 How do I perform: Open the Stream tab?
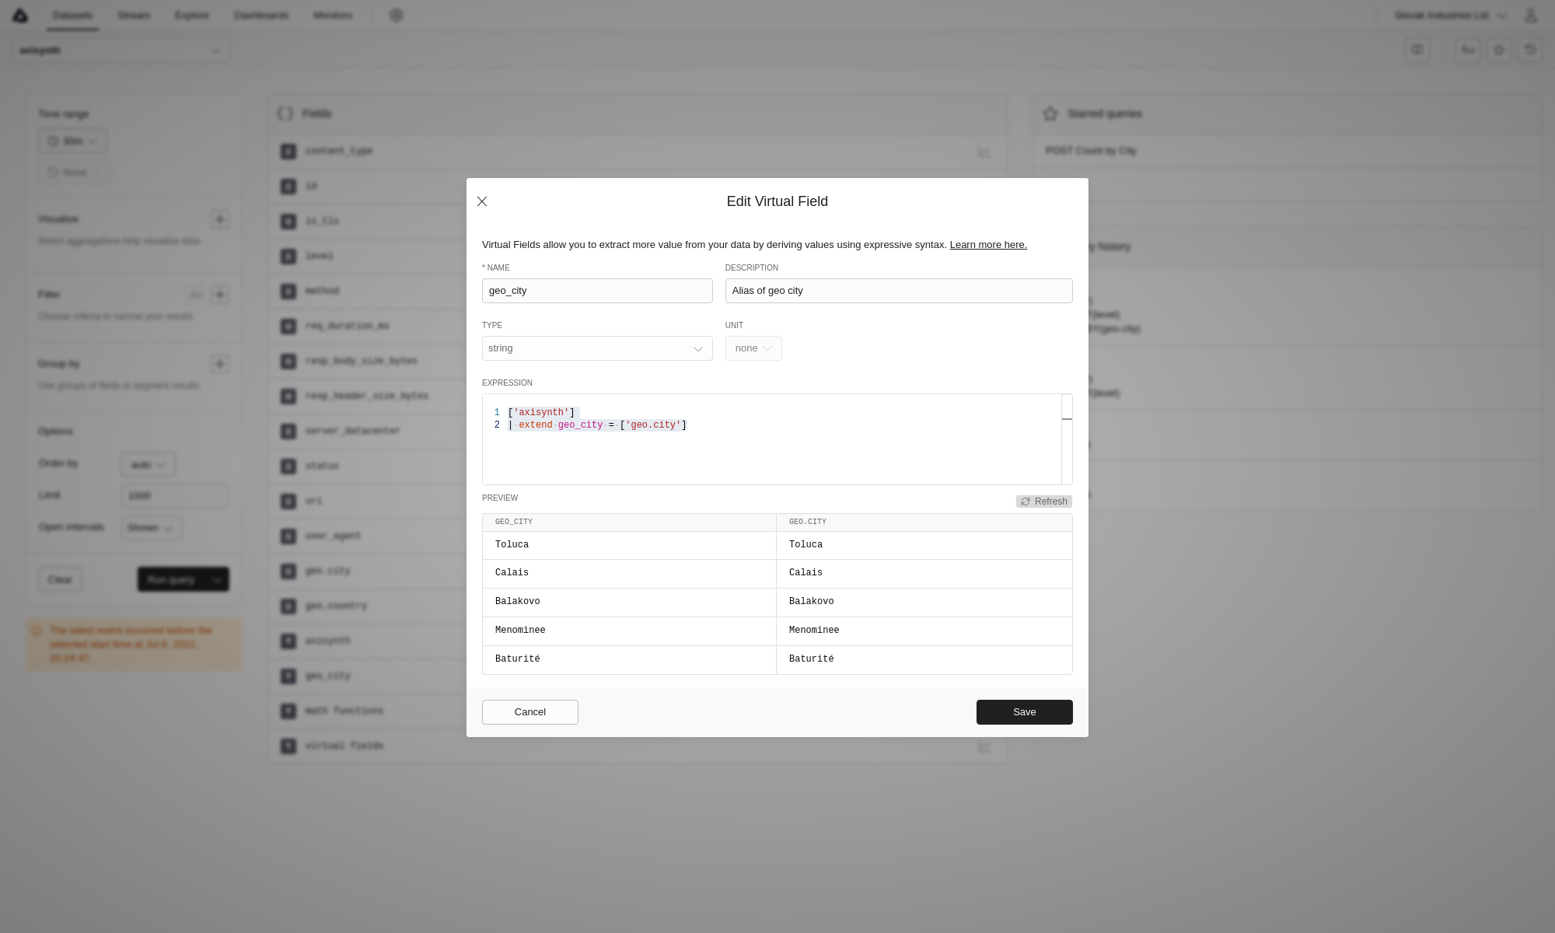134,16
